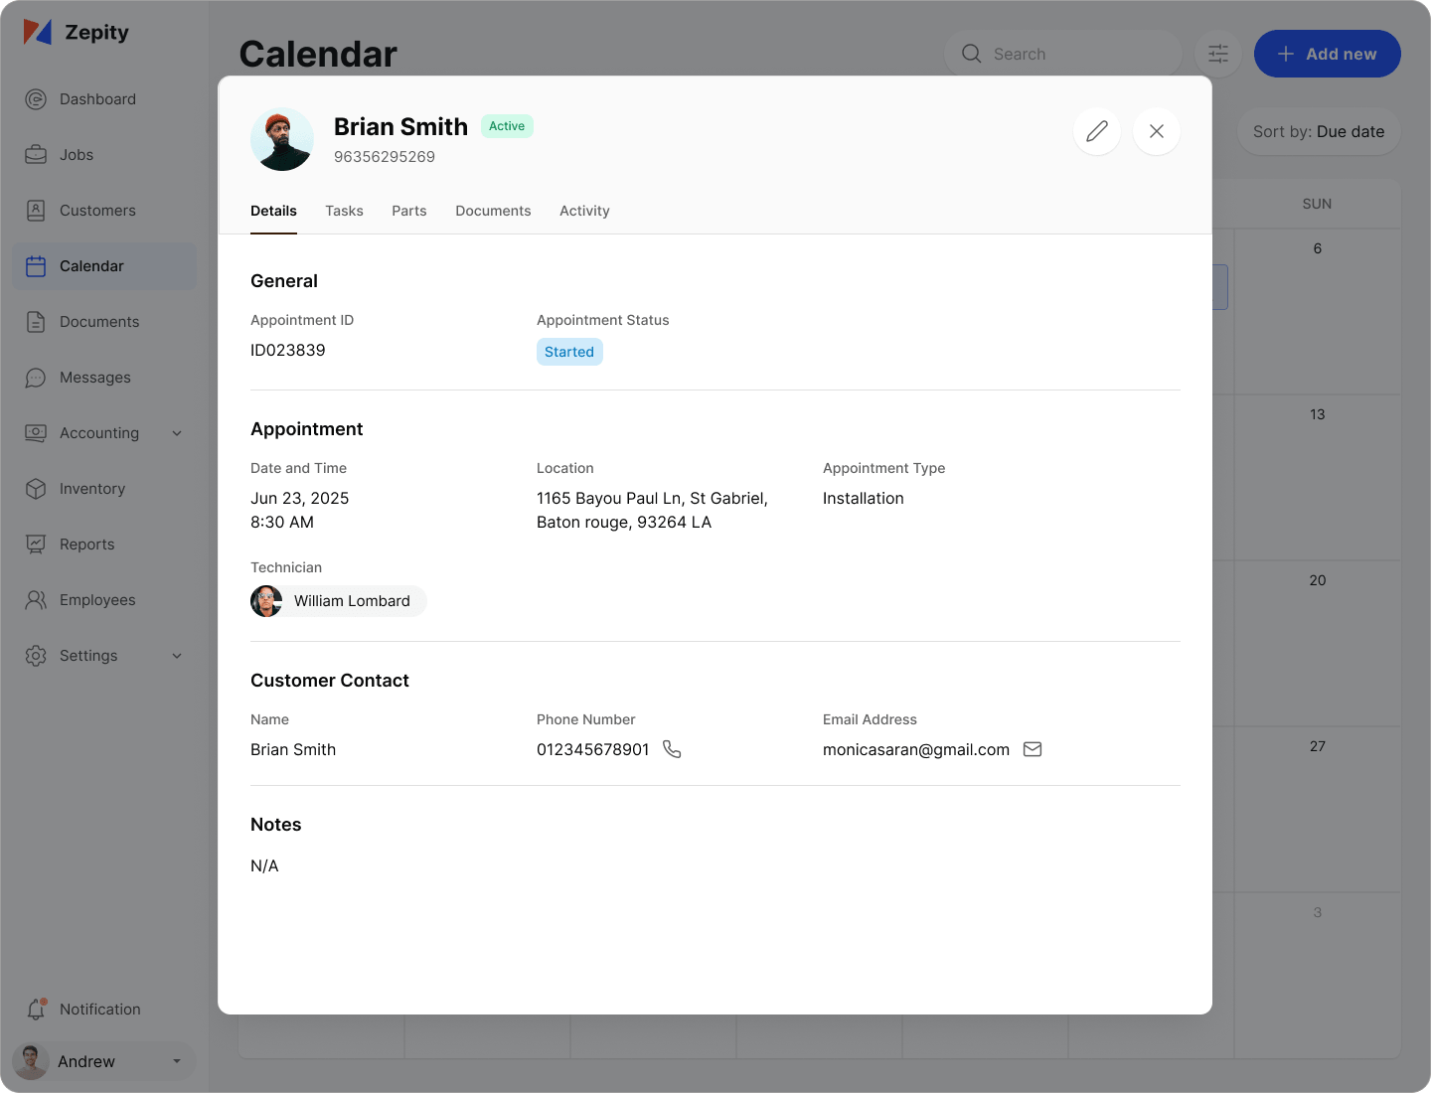Open the filter sliders icon near search
This screenshot has height=1093, width=1431.
click(1218, 54)
